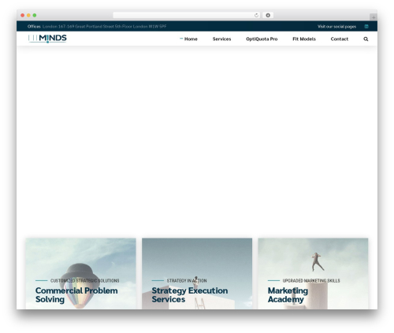Image resolution: width=394 pixels, height=333 pixels.
Task: Select Fit Models in navigation
Action: click(304, 39)
